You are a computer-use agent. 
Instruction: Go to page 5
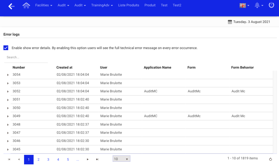[68, 159]
